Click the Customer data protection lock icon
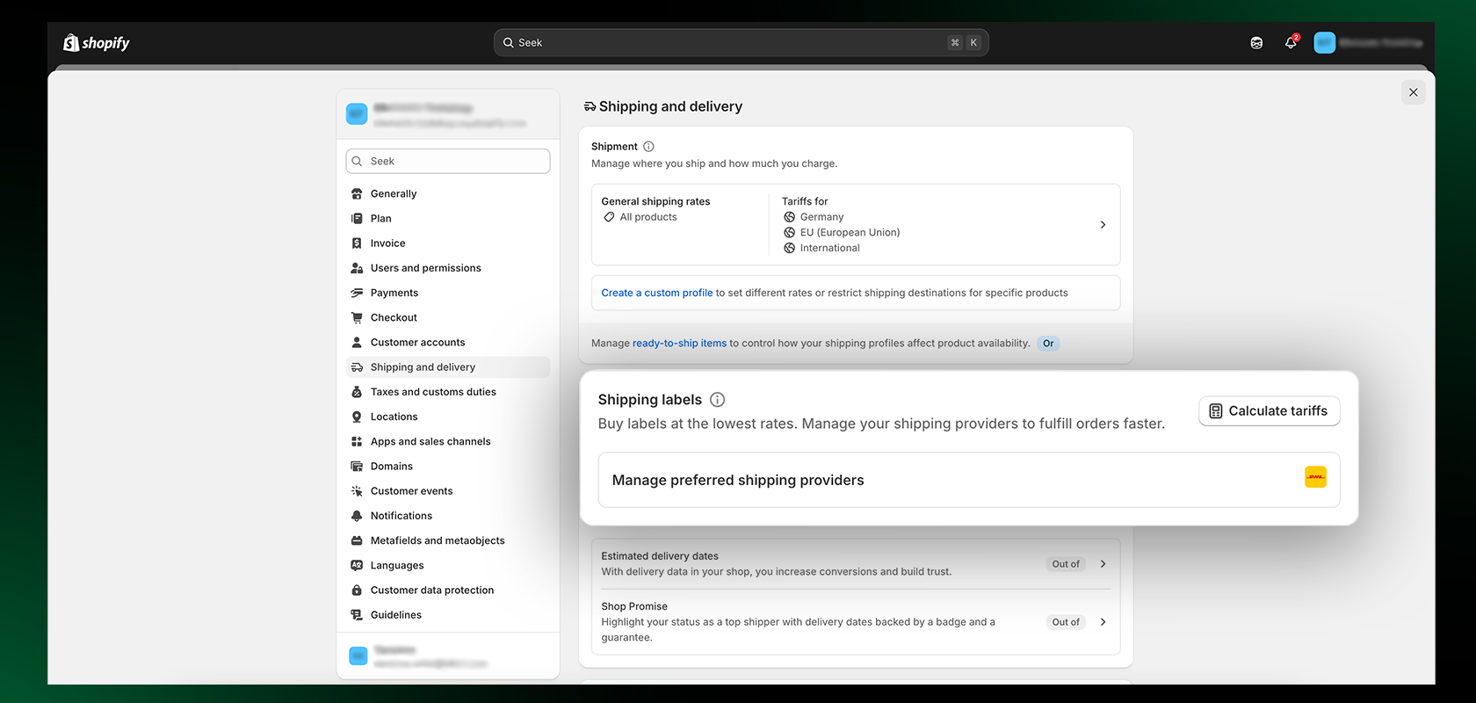Image resolution: width=1476 pixels, height=703 pixels. click(x=357, y=591)
